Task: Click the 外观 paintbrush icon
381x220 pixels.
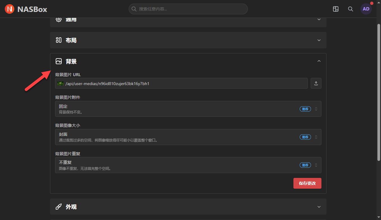Action: click(x=59, y=207)
